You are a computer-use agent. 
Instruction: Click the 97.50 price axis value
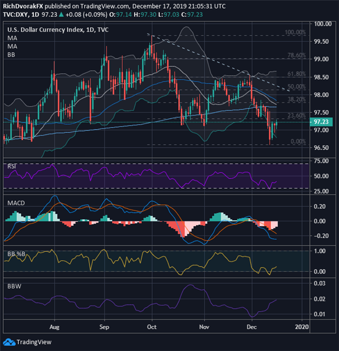click(321, 113)
